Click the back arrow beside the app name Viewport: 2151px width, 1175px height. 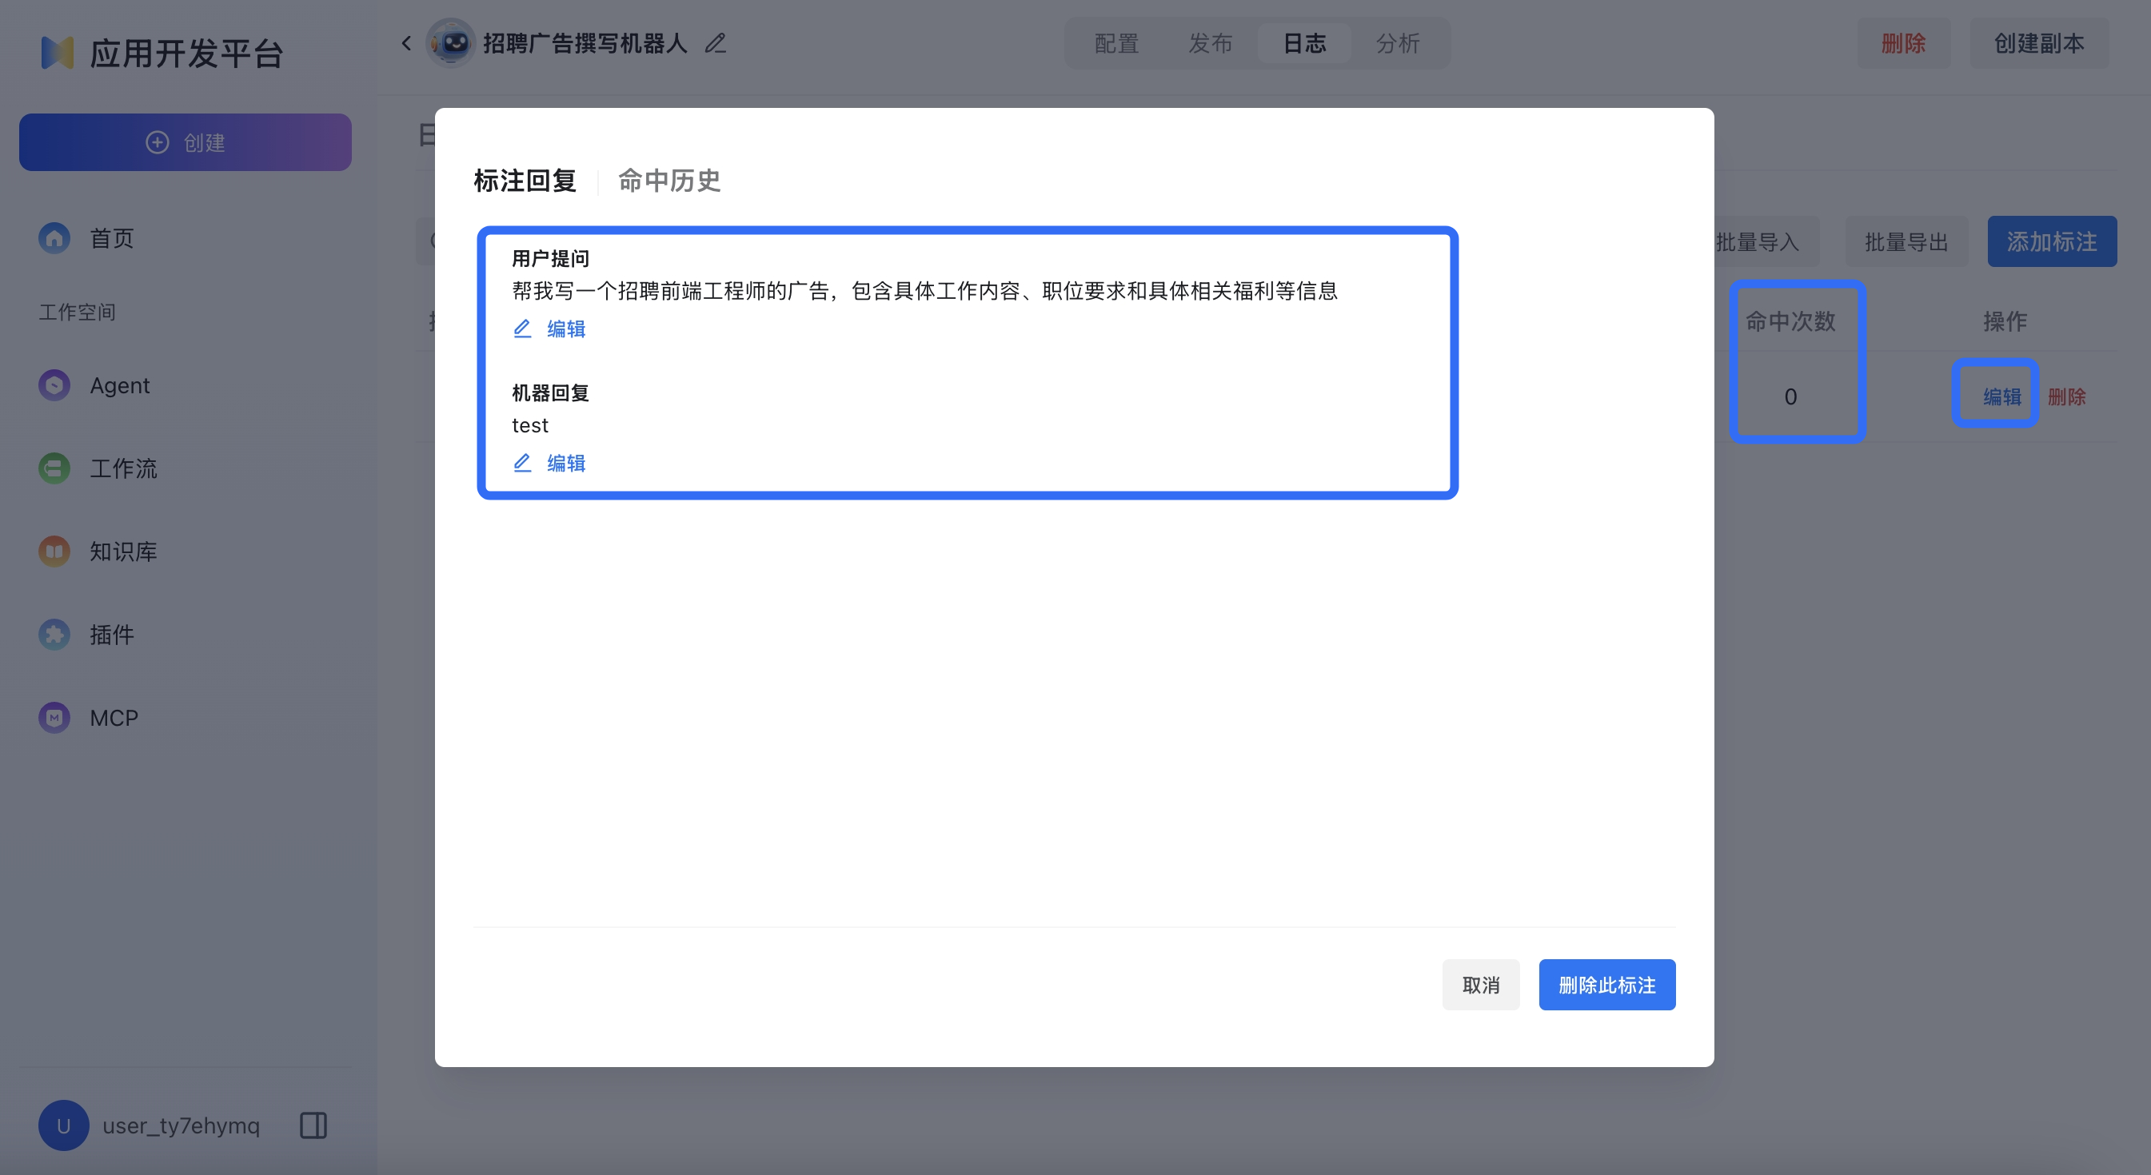coord(406,42)
